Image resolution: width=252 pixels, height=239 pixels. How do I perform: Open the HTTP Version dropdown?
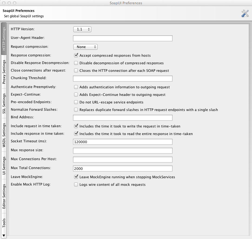point(82,29)
